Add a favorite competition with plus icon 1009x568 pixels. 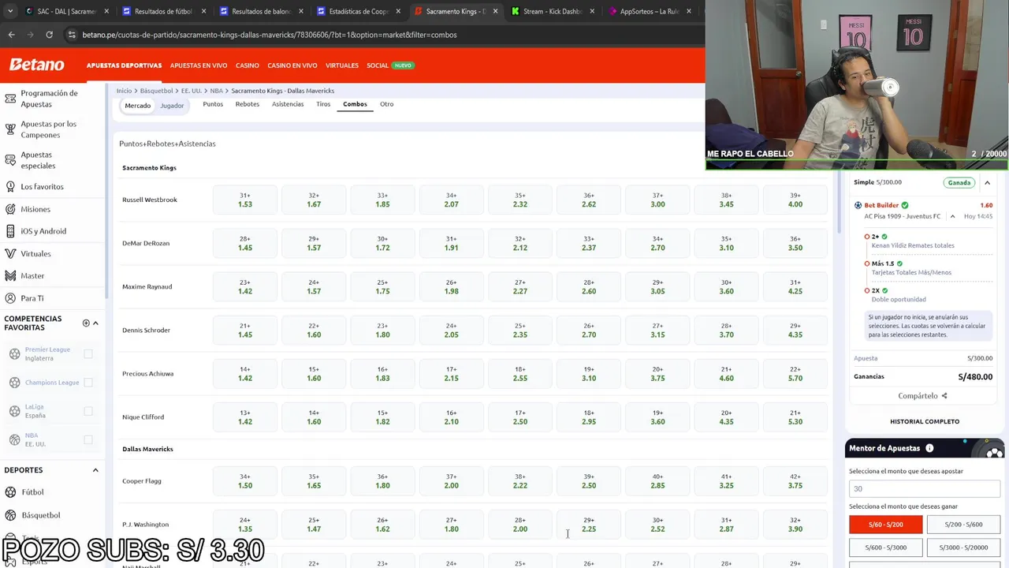coord(86,323)
